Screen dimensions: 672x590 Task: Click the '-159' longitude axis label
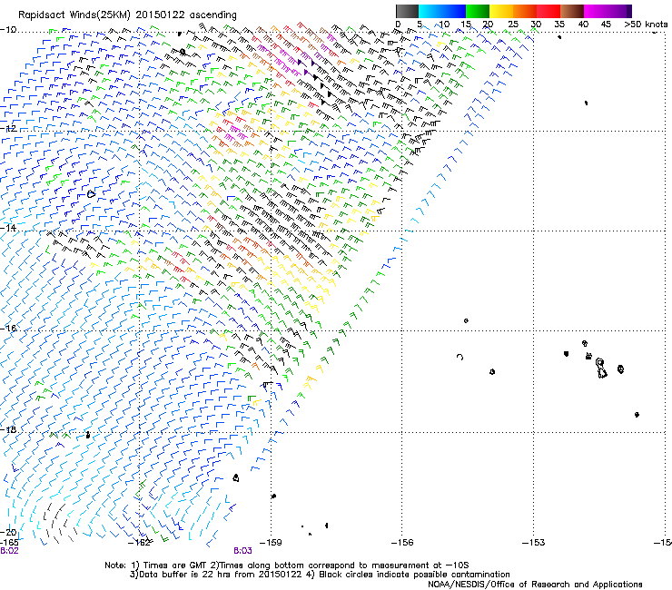point(271,543)
